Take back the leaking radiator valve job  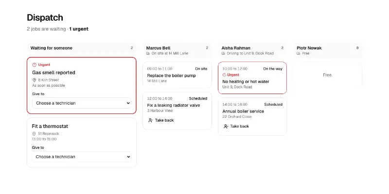(x=161, y=120)
